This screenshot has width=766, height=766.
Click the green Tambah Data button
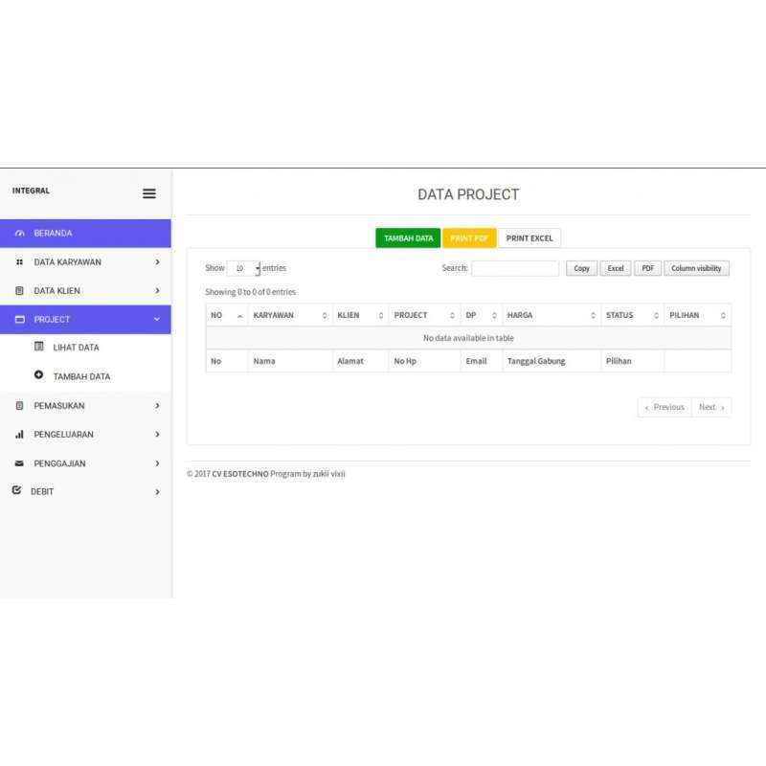[407, 237]
